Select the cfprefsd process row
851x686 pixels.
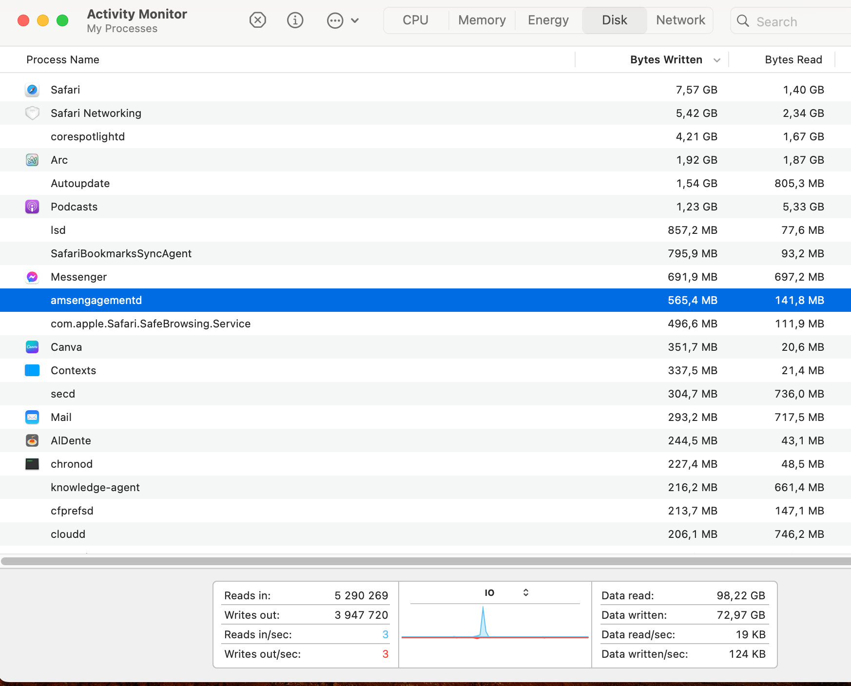click(425, 511)
